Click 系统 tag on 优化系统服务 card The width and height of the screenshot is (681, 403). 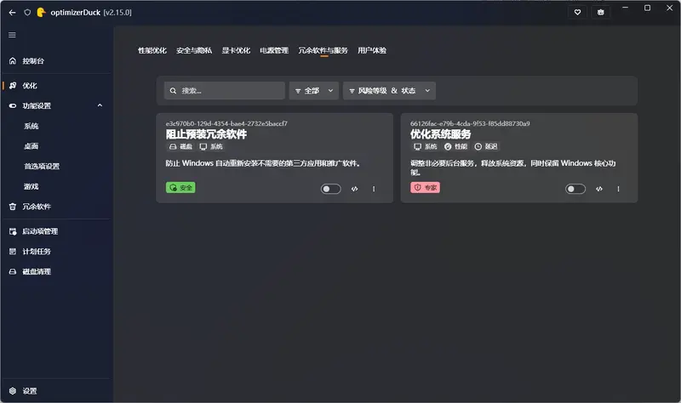[425, 146]
